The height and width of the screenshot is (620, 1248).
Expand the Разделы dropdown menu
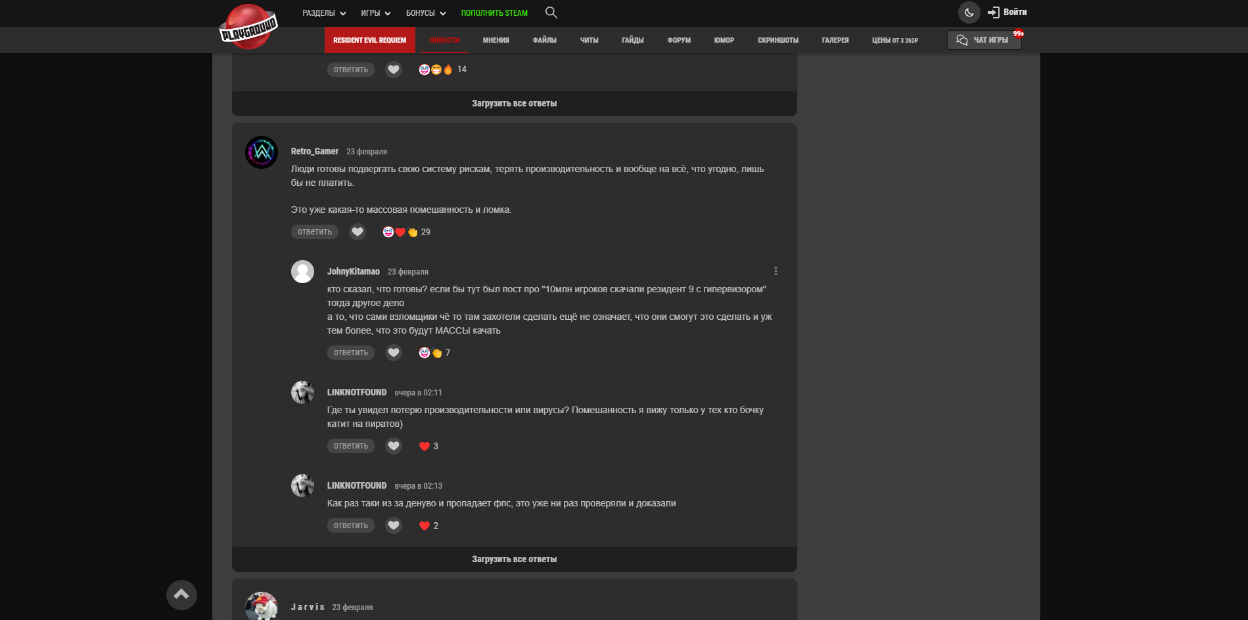(323, 13)
